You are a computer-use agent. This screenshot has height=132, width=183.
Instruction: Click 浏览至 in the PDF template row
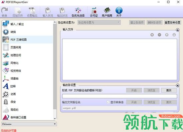point(151,90)
